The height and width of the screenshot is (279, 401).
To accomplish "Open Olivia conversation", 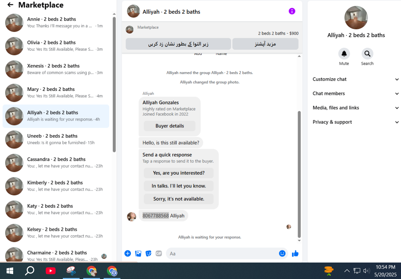I will pos(56,46).
